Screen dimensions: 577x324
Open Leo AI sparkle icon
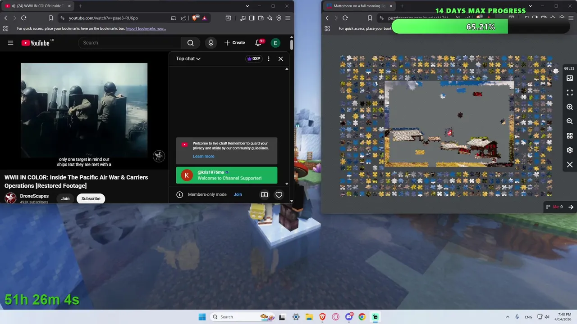click(x=270, y=18)
